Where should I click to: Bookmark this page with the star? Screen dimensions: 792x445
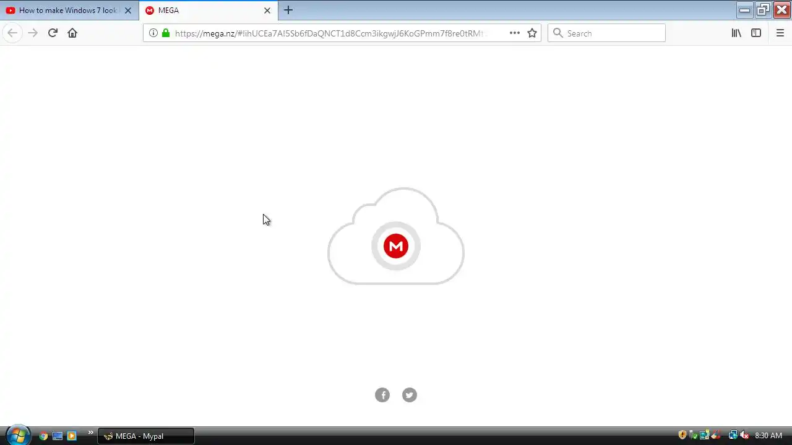[532, 33]
